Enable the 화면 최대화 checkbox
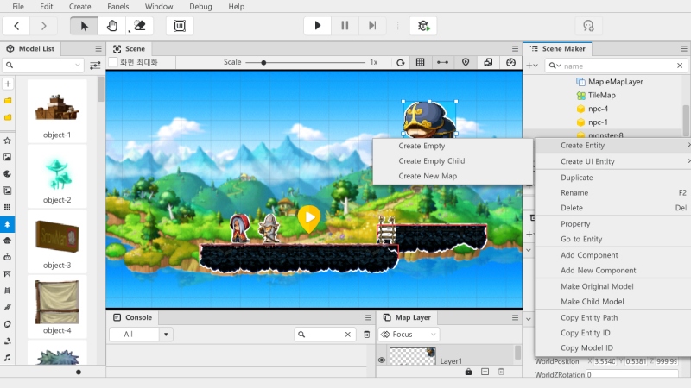 (x=113, y=62)
